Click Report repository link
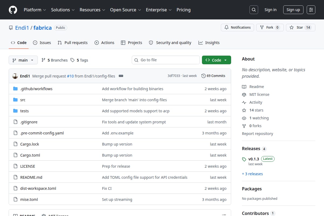 pyautogui.click(x=257, y=134)
